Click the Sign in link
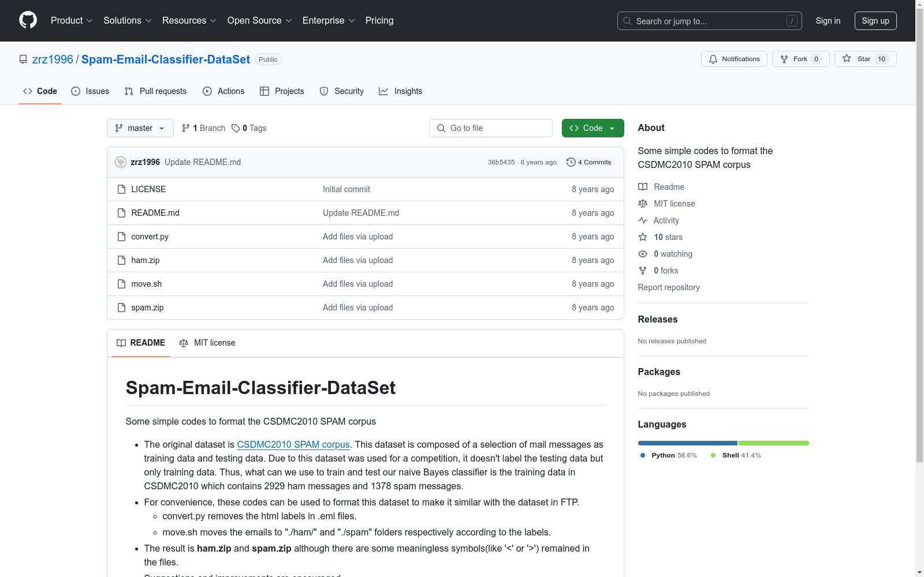Image resolution: width=924 pixels, height=577 pixels. tap(828, 21)
